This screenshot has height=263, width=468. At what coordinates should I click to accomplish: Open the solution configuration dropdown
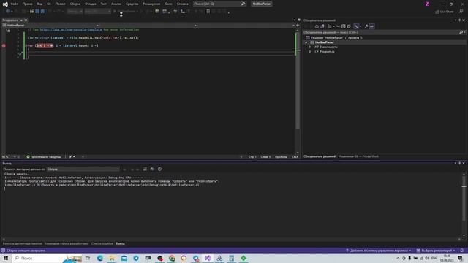point(75,12)
